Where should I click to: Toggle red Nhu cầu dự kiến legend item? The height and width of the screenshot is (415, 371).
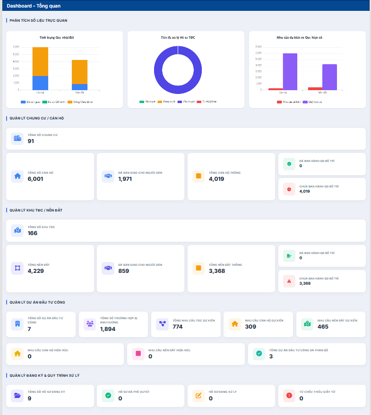point(289,102)
